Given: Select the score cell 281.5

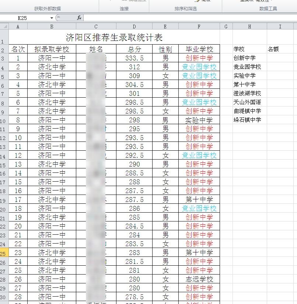Looking at the screenshot, I should tap(134, 262).
